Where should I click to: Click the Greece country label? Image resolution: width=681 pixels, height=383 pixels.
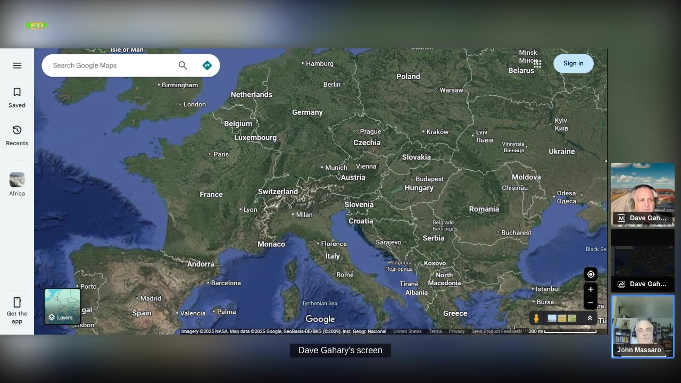pyautogui.click(x=455, y=313)
